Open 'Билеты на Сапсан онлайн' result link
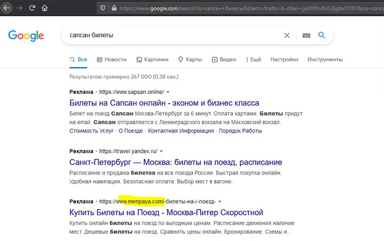 (x=164, y=103)
